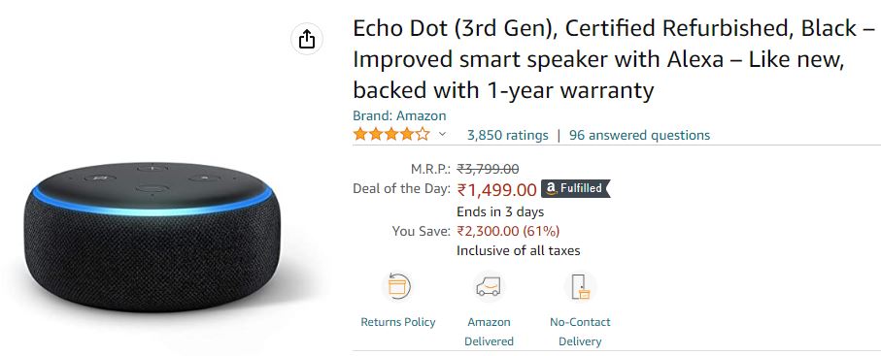Screen dimensions: 881x356
Task: Click the Returns Policy text link
Action: click(398, 322)
